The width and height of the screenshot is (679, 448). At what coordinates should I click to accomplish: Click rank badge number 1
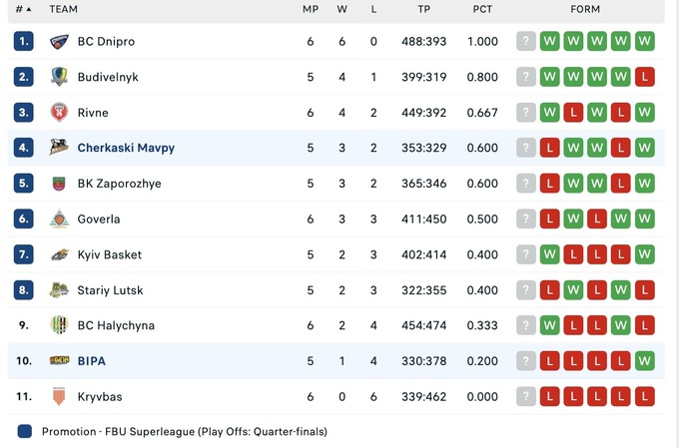[x=24, y=42]
